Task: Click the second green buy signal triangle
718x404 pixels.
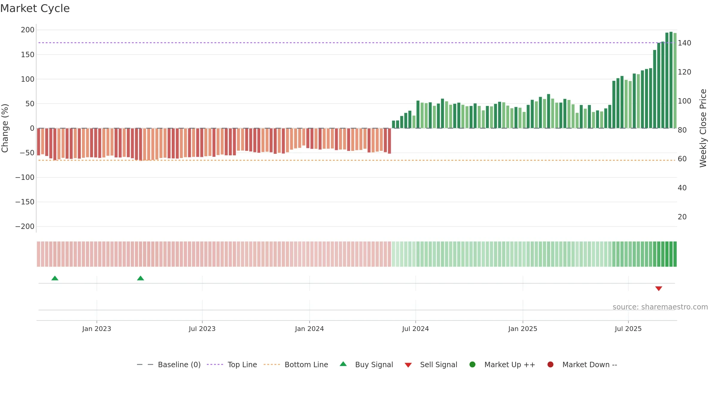Action: [x=141, y=278]
